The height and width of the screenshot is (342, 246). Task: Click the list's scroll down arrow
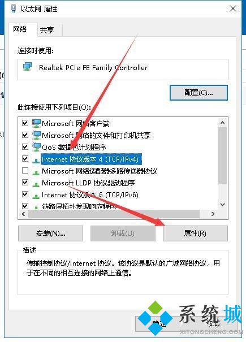coord(223,205)
